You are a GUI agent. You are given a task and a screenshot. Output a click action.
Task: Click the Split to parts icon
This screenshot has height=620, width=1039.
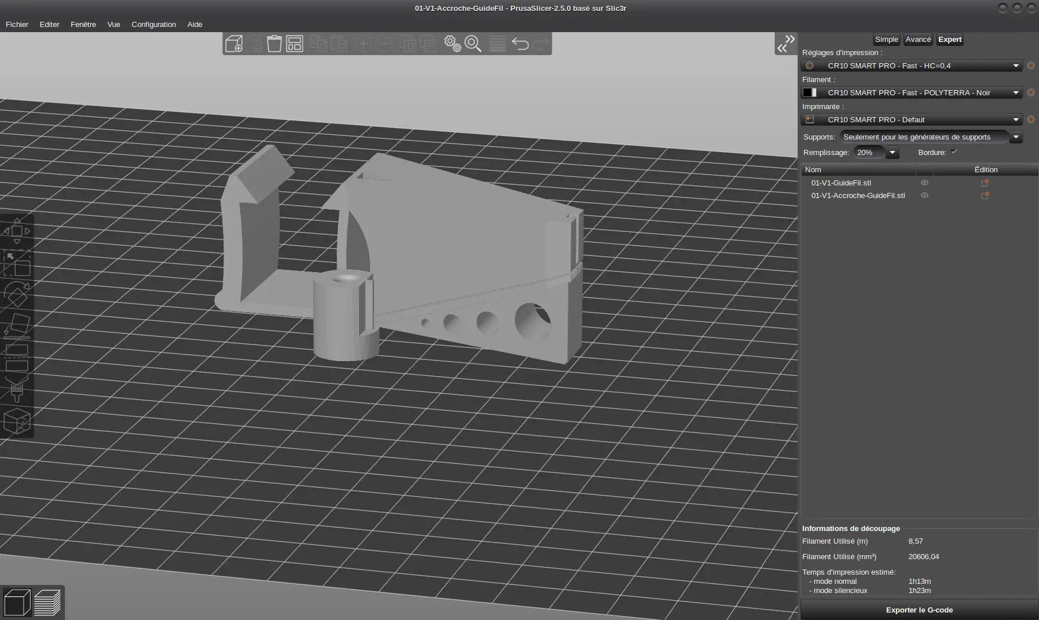[429, 44]
